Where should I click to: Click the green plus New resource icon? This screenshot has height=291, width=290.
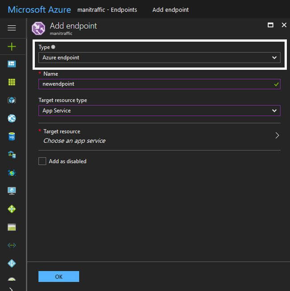12,46
